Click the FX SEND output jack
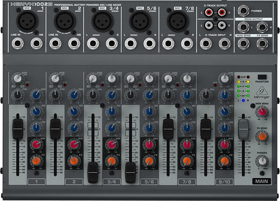 (x=262, y=43)
